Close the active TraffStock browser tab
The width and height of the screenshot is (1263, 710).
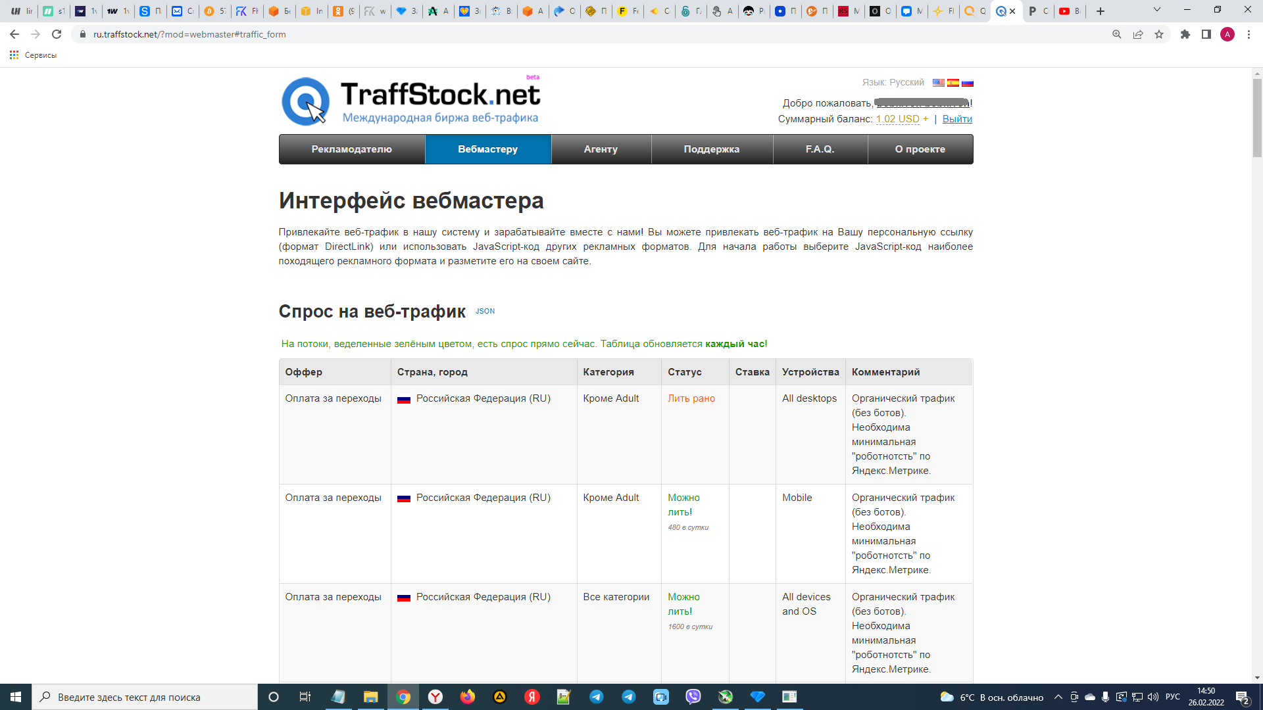[x=1012, y=11]
